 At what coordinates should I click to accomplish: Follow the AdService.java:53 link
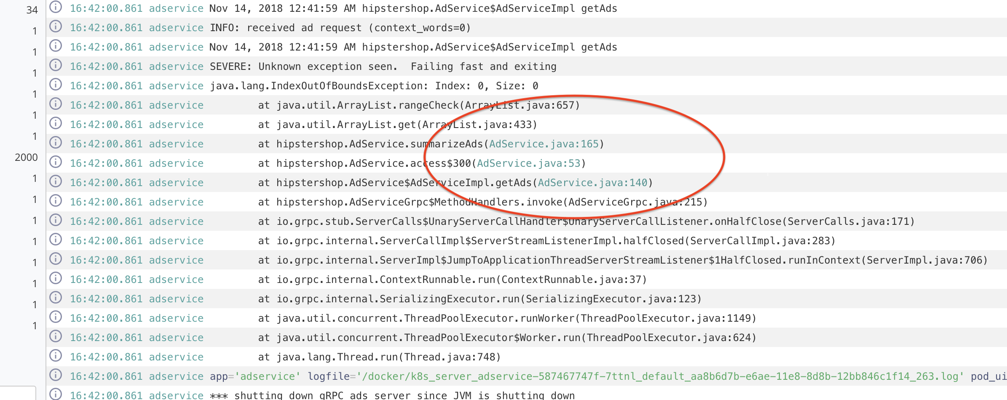(528, 163)
